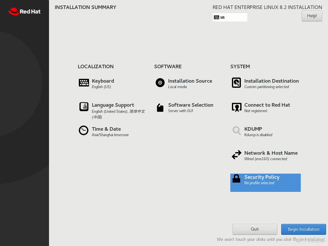Open Installation Source title

pyautogui.click(x=190, y=81)
